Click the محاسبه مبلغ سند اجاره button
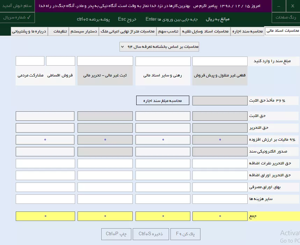 tap(162, 101)
